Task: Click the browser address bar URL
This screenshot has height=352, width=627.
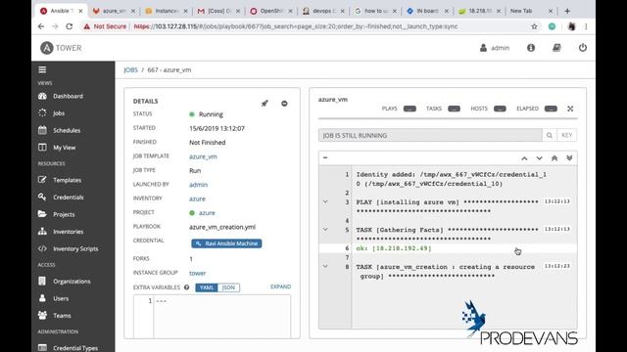Action: click(x=296, y=26)
